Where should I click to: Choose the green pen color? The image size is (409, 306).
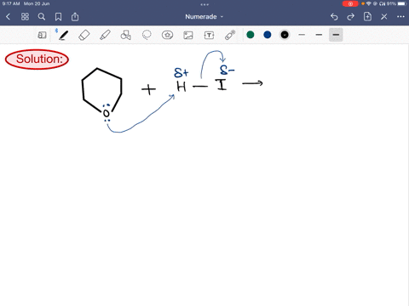pyautogui.click(x=251, y=35)
